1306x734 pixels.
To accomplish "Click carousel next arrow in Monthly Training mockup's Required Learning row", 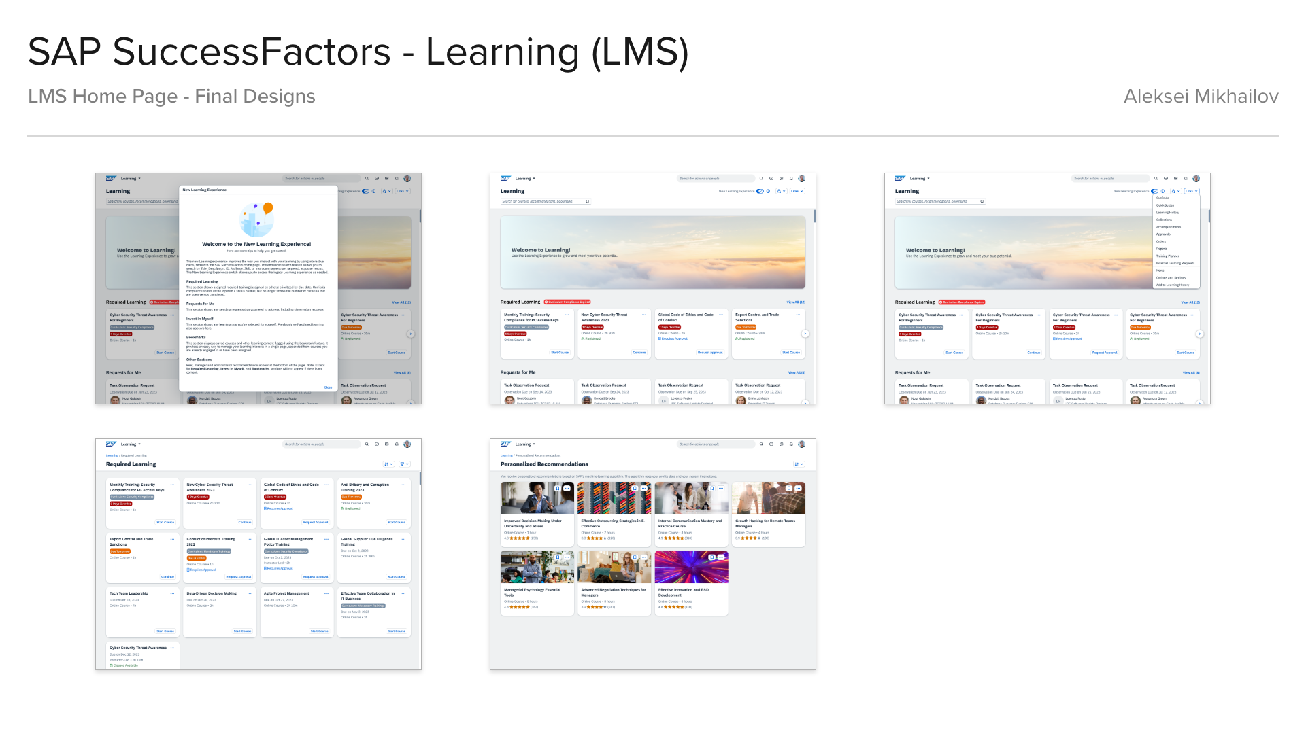I will click(805, 334).
